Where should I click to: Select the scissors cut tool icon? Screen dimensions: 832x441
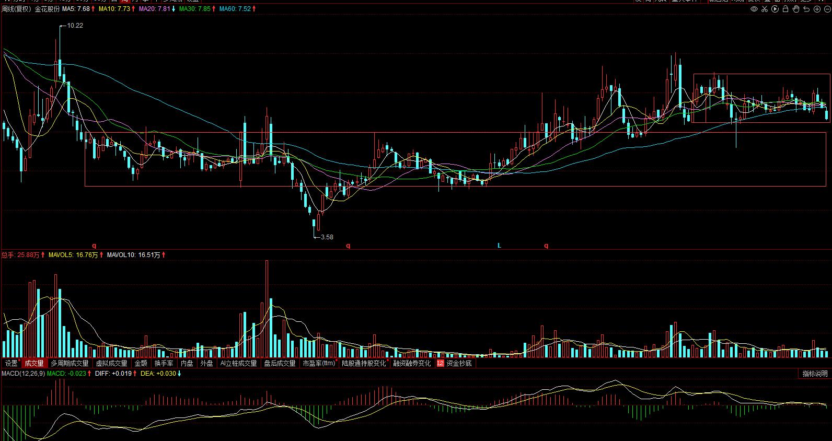pos(765,9)
